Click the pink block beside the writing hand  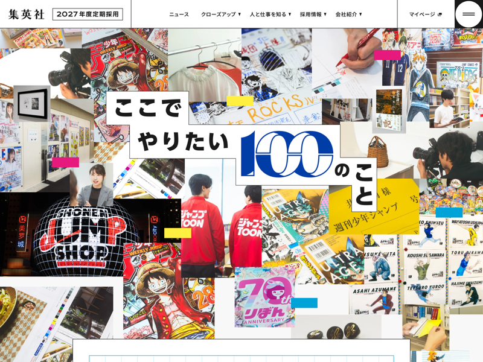(x=387, y=55)
